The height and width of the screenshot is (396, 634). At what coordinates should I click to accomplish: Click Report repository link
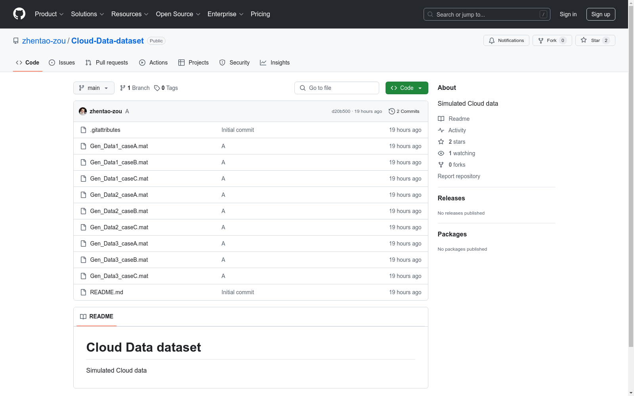coord(459,176)
